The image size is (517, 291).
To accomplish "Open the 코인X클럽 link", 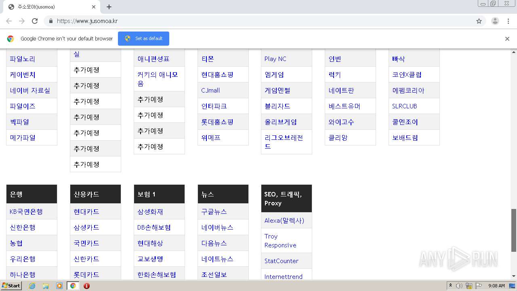I will point(407,75).
